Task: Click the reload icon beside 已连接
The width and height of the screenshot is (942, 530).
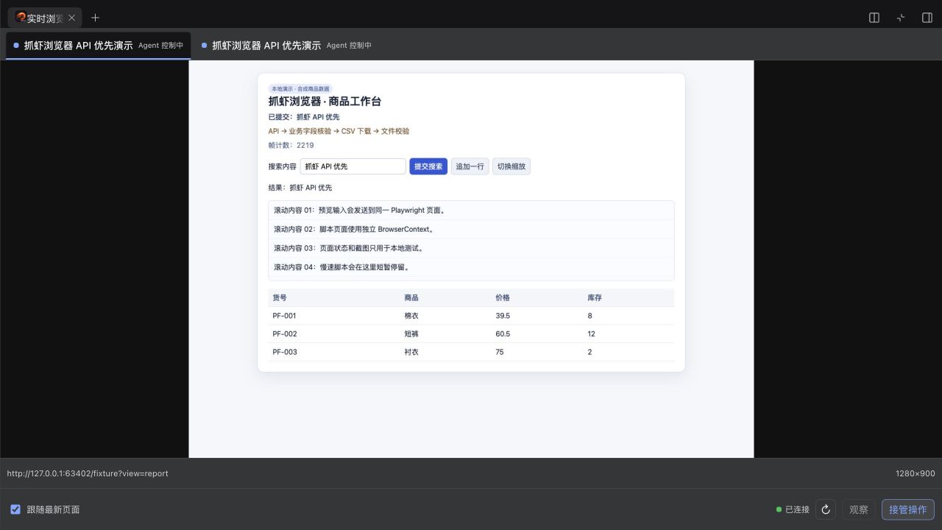Action: (826, 509)
